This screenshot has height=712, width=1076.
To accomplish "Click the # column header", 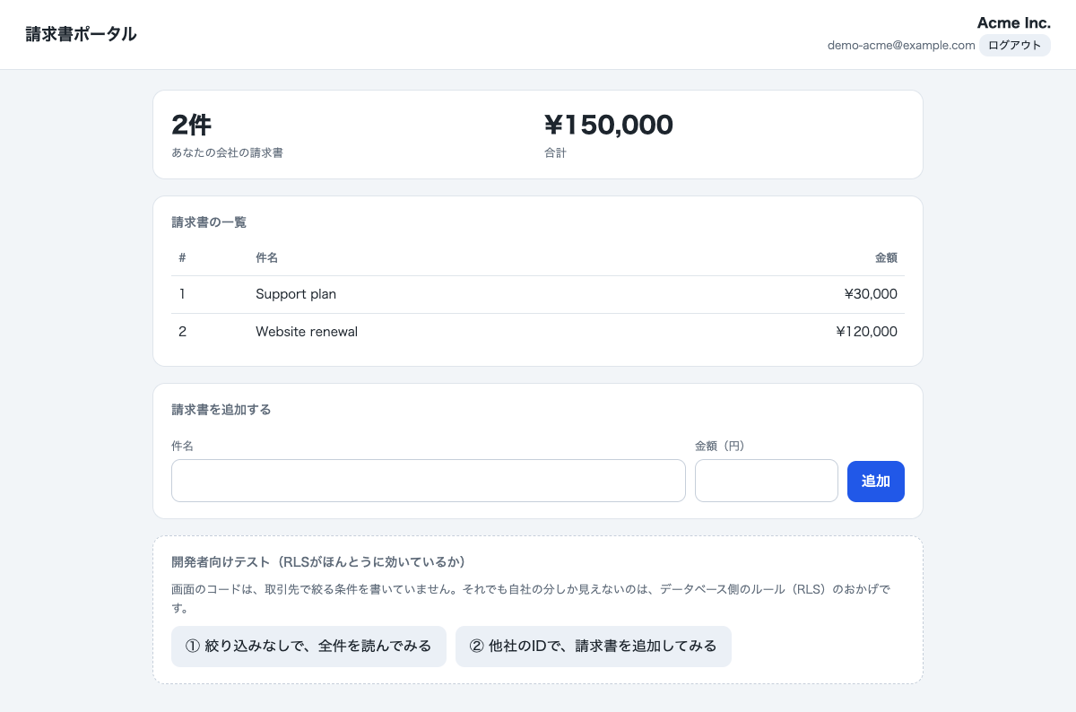I will tap(182, 257).
